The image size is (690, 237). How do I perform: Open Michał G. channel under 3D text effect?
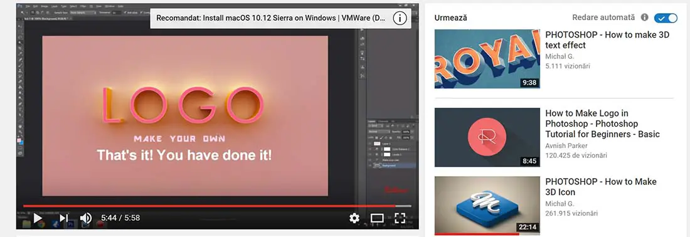pyautogui.click(x=560, y=56)
